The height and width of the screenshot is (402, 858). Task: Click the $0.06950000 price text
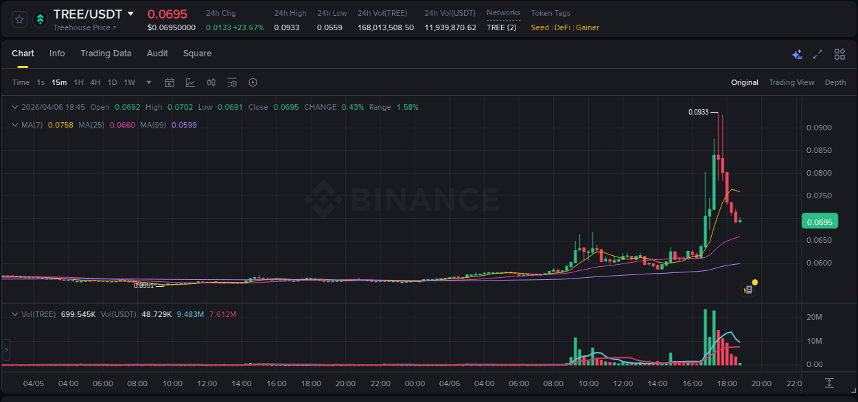click(x=172, y=27)
